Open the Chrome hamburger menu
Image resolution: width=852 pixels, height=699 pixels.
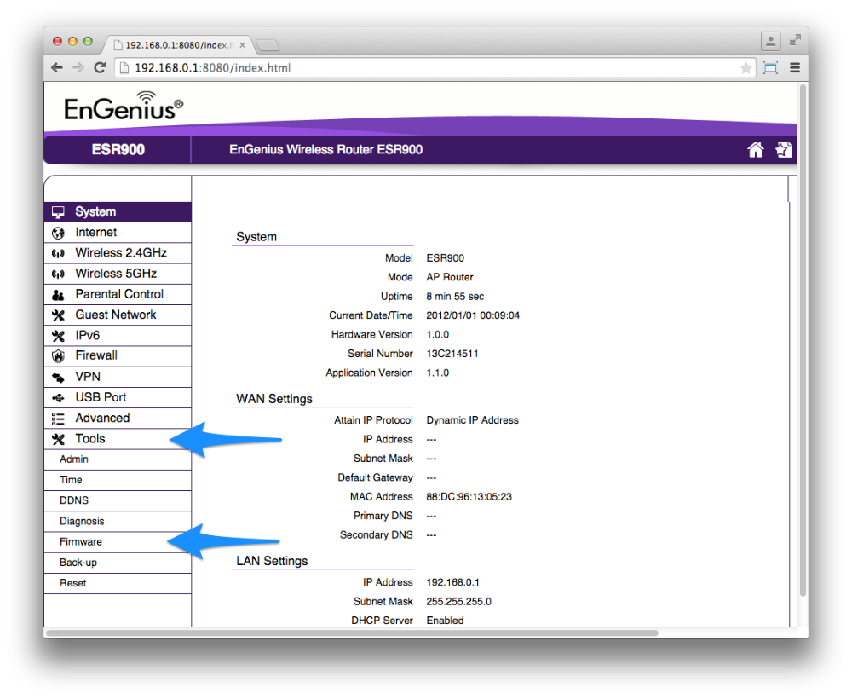pyautogui.click(x=795, y=68)
